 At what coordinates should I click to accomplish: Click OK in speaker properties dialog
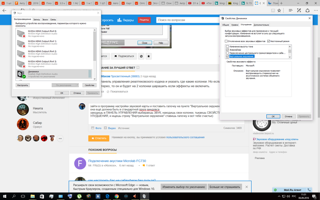coord(273,116)
